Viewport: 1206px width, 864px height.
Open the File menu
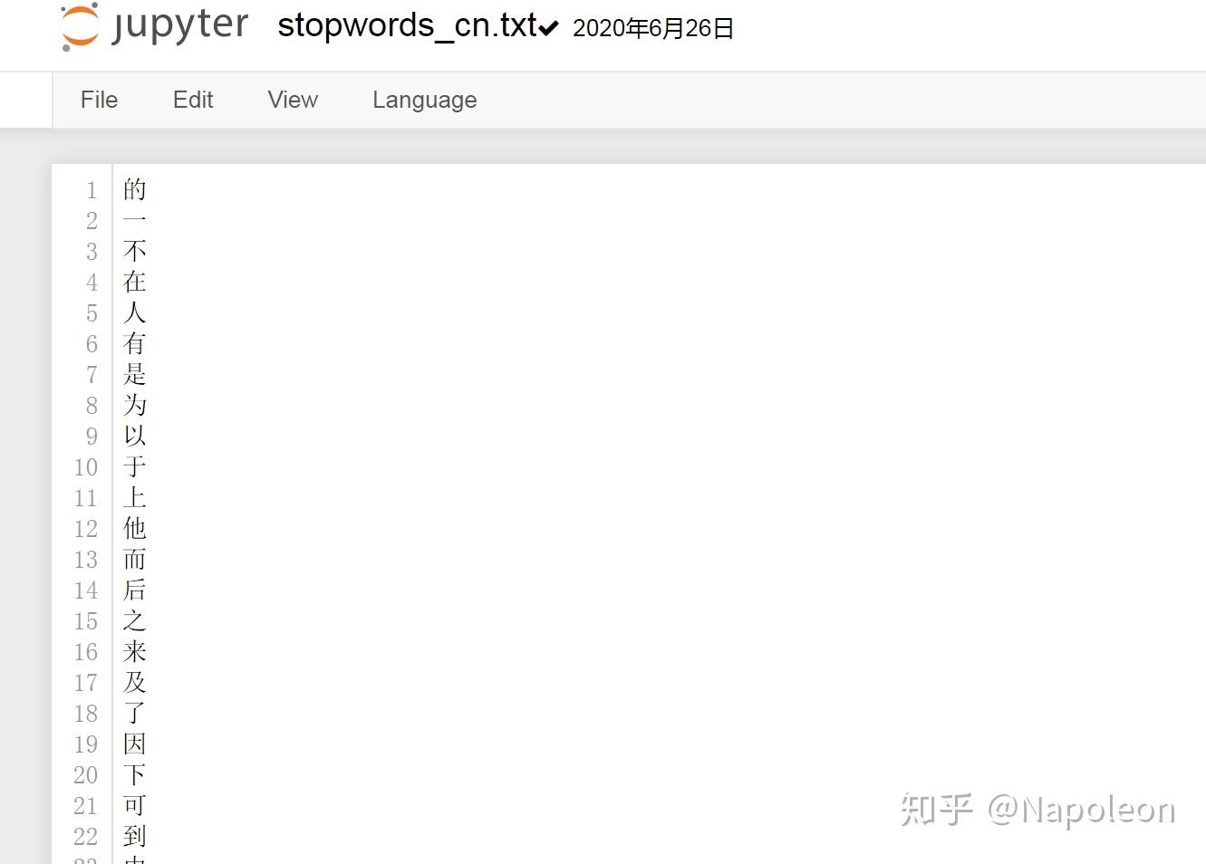(99, 100)
